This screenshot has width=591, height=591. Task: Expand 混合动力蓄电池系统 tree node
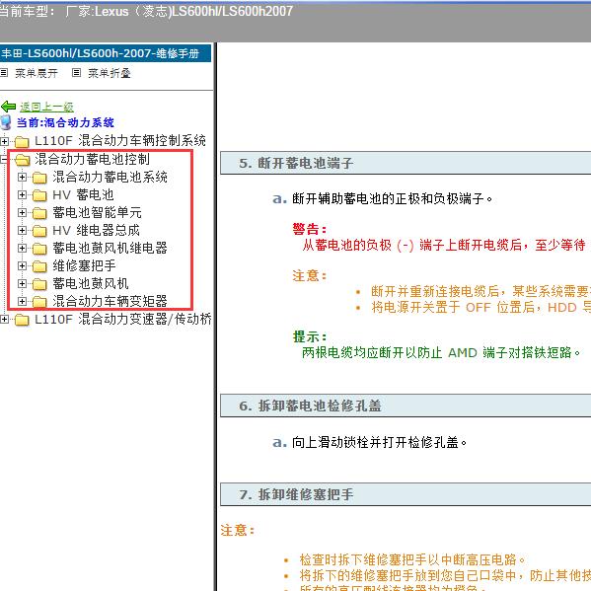tap(22, 177)
